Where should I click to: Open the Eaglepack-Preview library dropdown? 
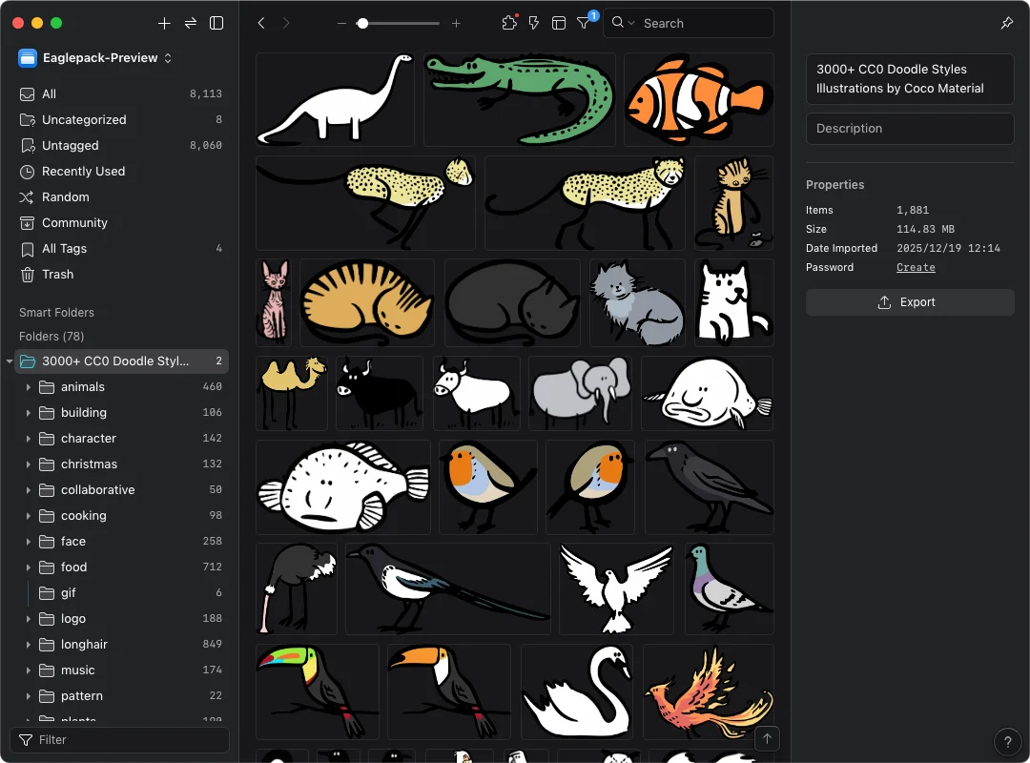coord(95,58)
